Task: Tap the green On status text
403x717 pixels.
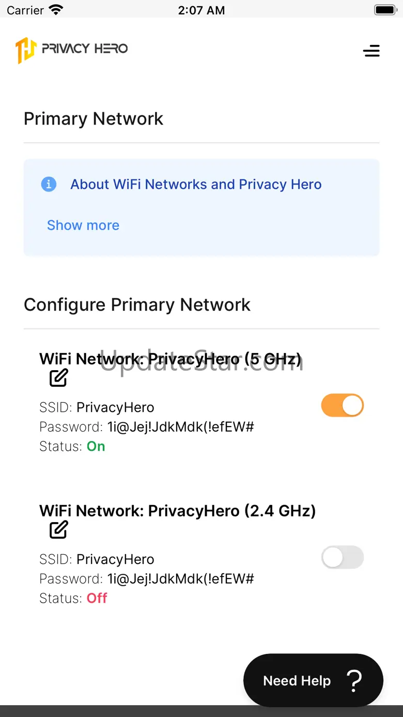Action: (96, 446)
